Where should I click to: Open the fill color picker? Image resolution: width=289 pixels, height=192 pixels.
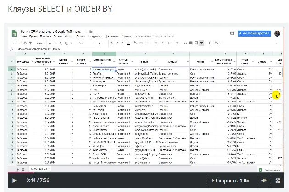135,43
